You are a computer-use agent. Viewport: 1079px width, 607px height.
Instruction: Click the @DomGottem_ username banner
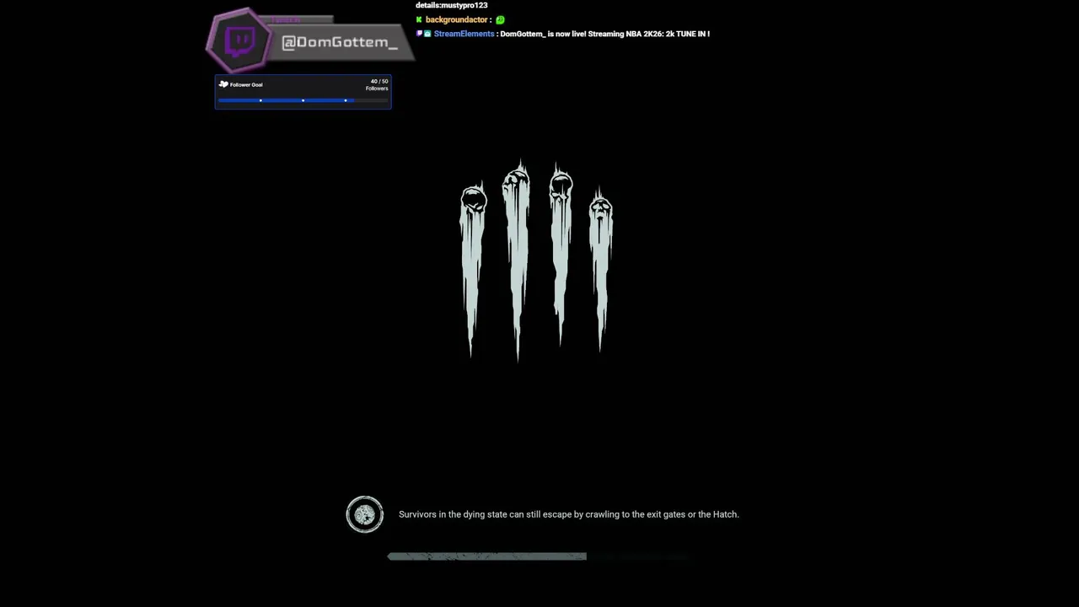coord(339,42)
